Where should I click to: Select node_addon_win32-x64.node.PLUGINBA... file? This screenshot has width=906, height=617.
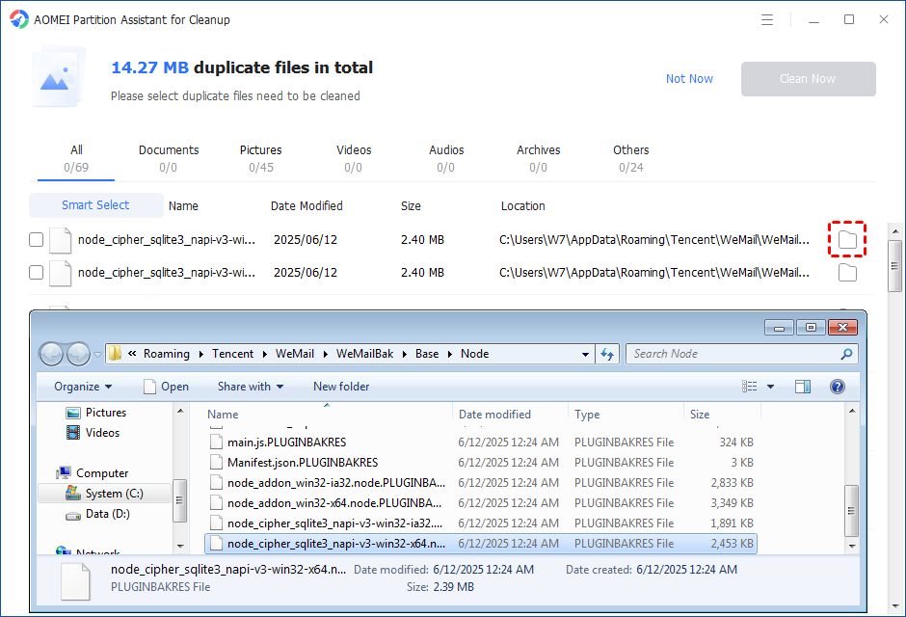click(481, 503)
